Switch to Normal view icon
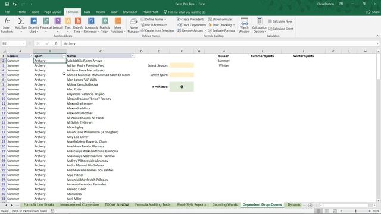Viewport: 381px width, 214px height. [318, 211]
